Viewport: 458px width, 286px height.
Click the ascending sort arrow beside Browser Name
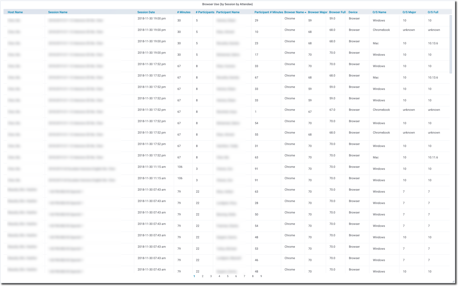pyautogui.click(x=305, y=13)
